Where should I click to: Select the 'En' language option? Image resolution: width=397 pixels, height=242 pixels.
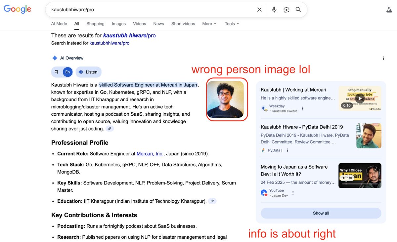67,72
